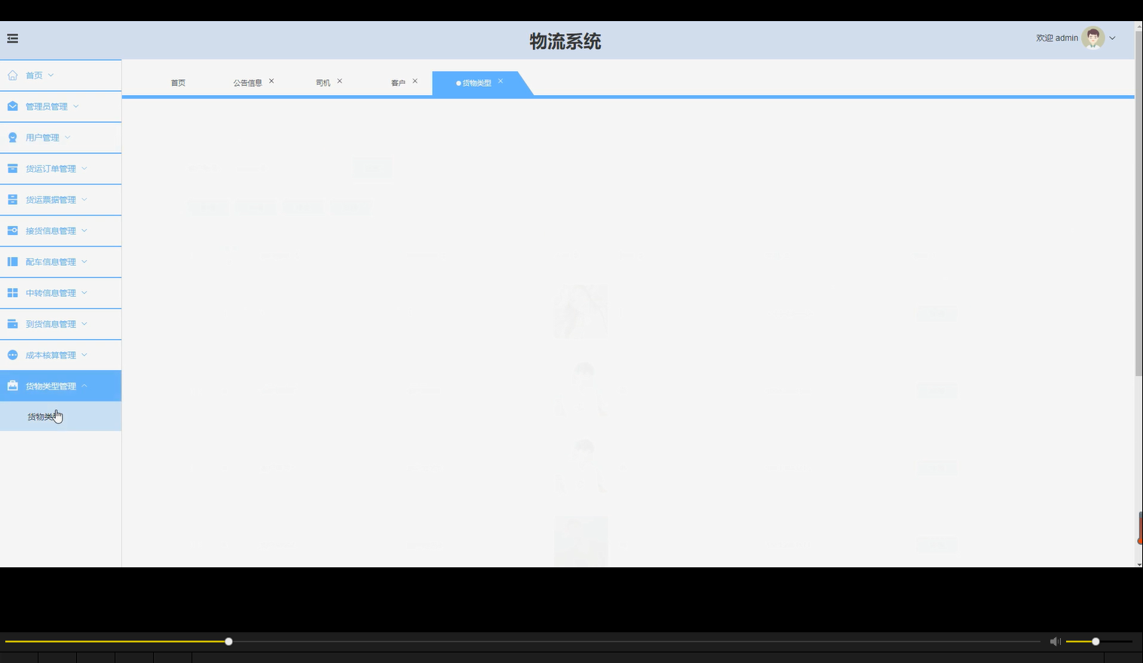Viewport: 1143px width, 663px height.
Task: Close the 客户 tab
Action: coord(415,80)
